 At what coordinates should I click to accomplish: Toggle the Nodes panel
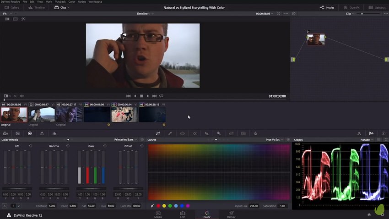click(x=327, y=7)
